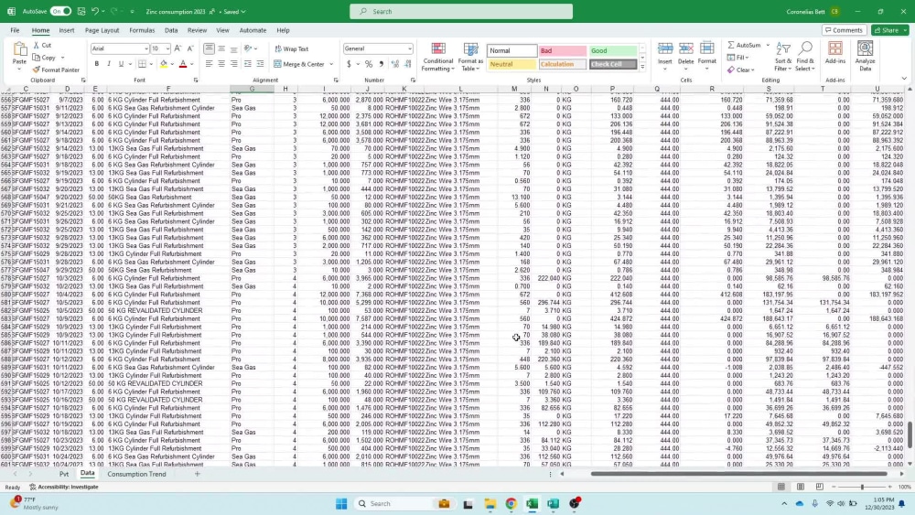The height and width of the screenshot is (515, 915).
Task: Apply the fill color bucket
Action: [x=164, y=64]
